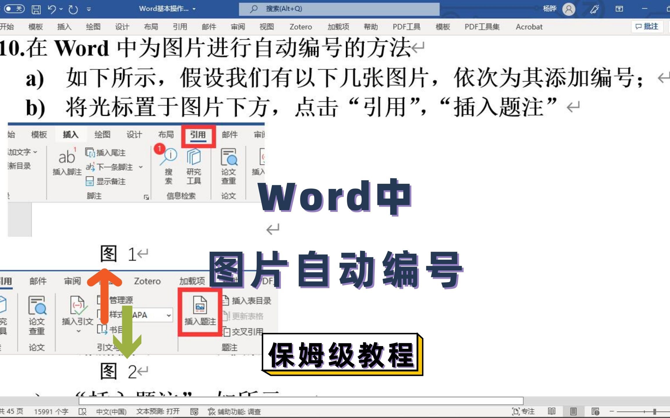
Task: Switch to the PDF工具 tab
Action: [x=407, y=27]
